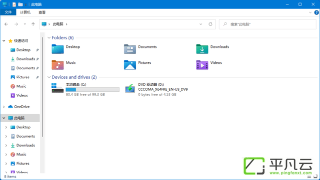The height and width of the screenshot is (180, 320).
Task: Click the CCCOMA_X64FRE_EN-US_DV9 label
Action: coord(163,89)
